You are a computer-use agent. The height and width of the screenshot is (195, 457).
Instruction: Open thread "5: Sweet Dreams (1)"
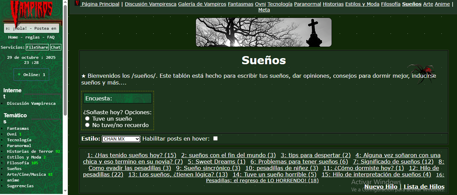[216, 162]
